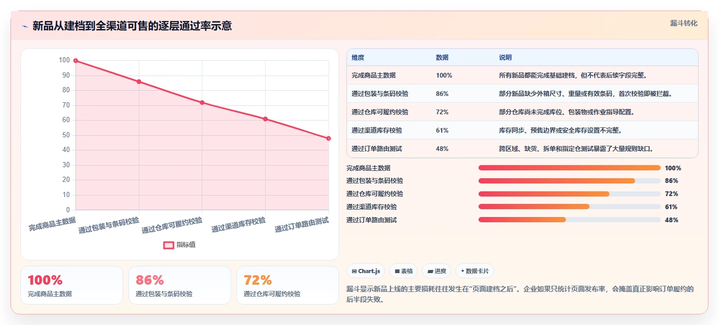Select the 数据卡片 chip

click(x=475, y=271)
